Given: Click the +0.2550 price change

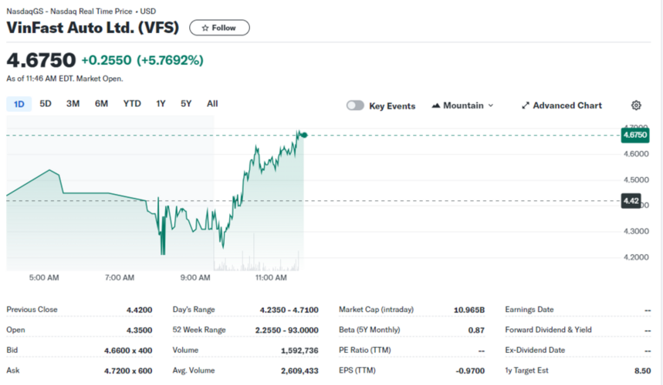Looking at the screenshot, I should pyautogui.click(x=107, y=60).
